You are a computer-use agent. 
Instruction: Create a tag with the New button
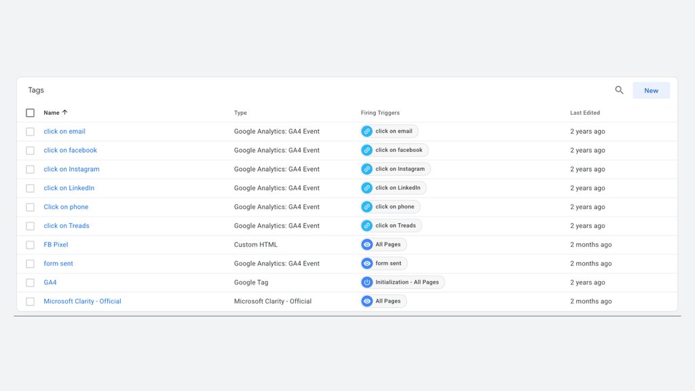tap(651, 90)
